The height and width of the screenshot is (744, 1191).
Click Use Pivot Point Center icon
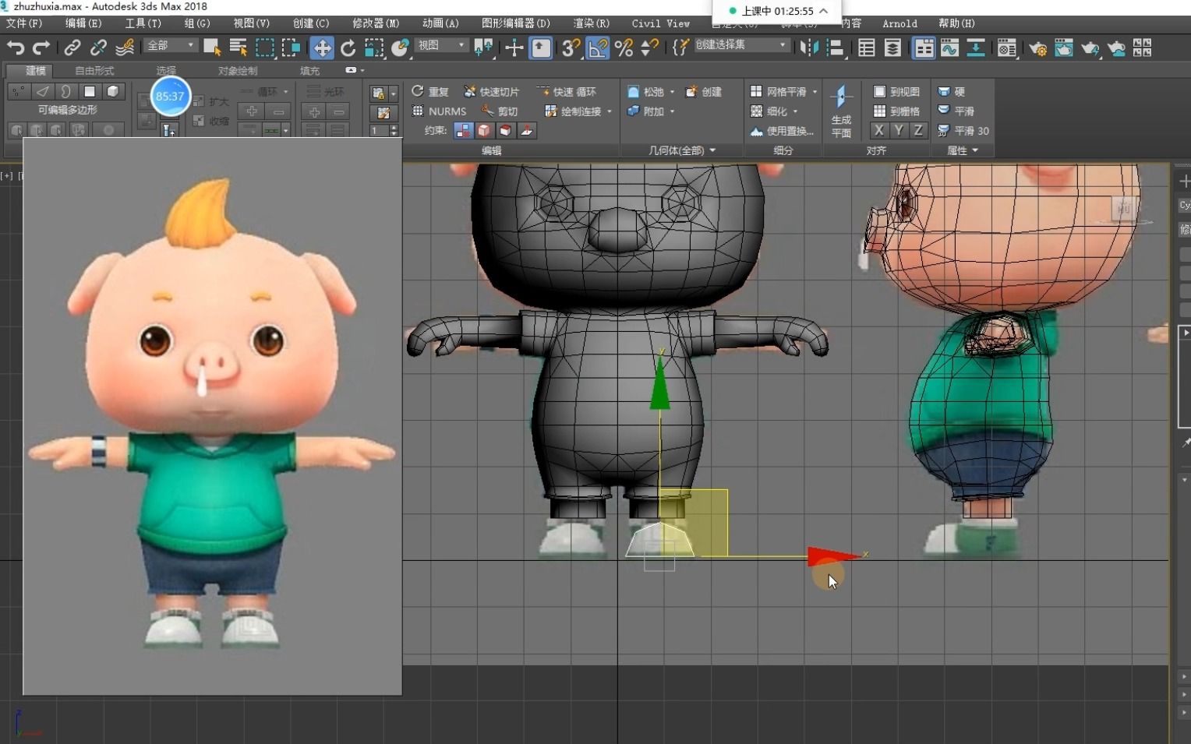483,48
